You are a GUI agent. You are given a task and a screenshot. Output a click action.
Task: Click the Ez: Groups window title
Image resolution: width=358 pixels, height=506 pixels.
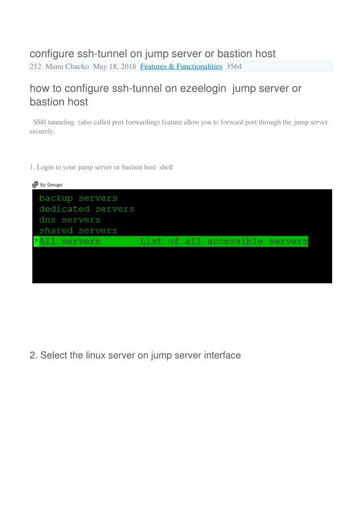click(51, 184)
